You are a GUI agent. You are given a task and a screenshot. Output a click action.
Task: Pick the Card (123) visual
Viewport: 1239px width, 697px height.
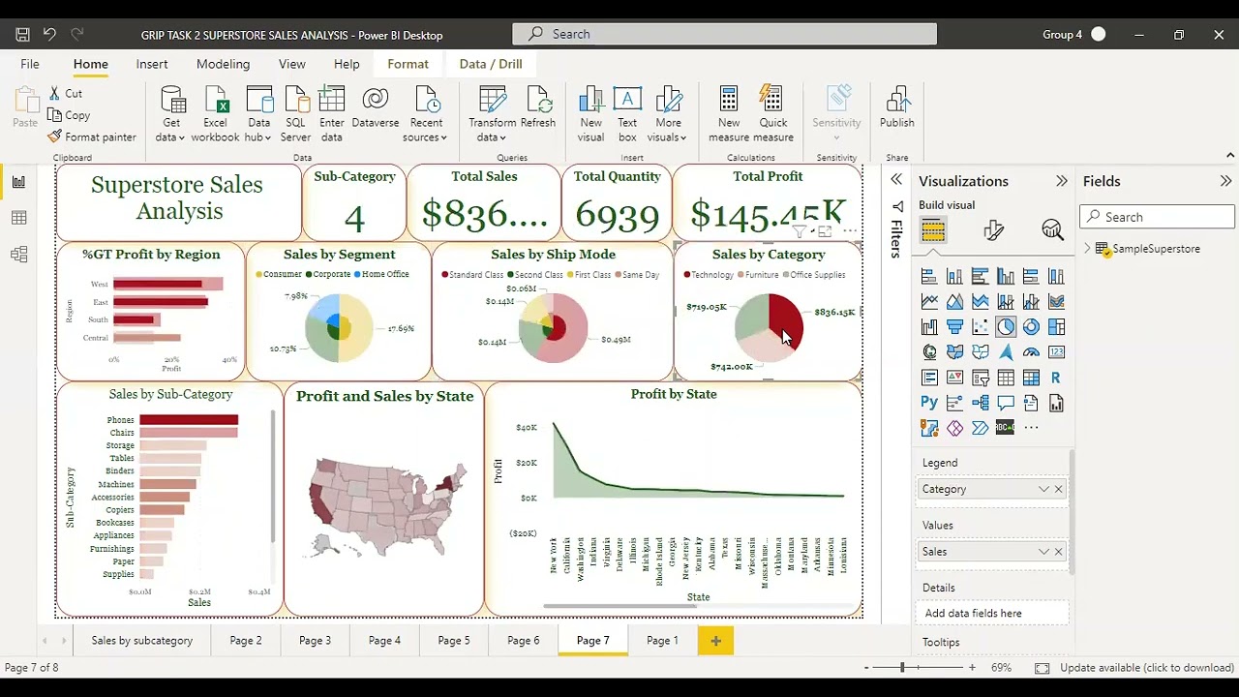click(x=1056, y=352)
